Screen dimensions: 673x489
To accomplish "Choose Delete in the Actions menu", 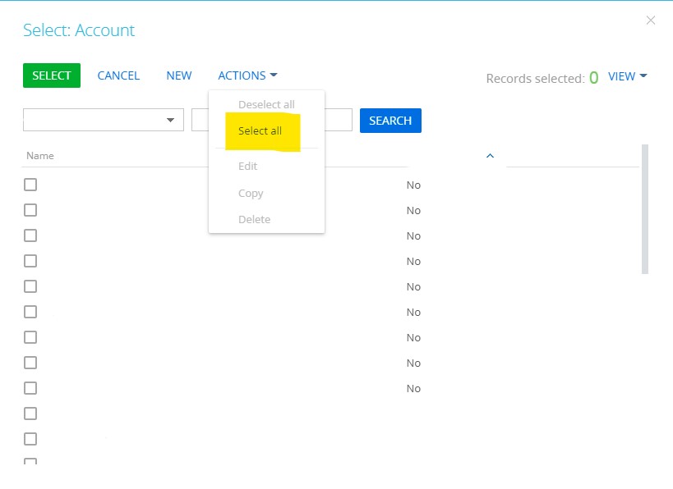I will (x=255, y=219).
